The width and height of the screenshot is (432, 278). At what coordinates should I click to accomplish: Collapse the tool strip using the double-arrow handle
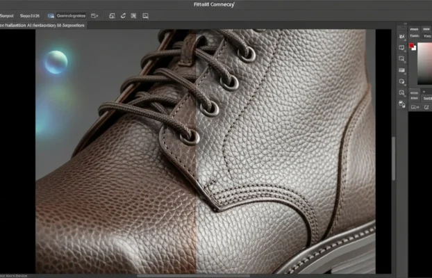406,24
